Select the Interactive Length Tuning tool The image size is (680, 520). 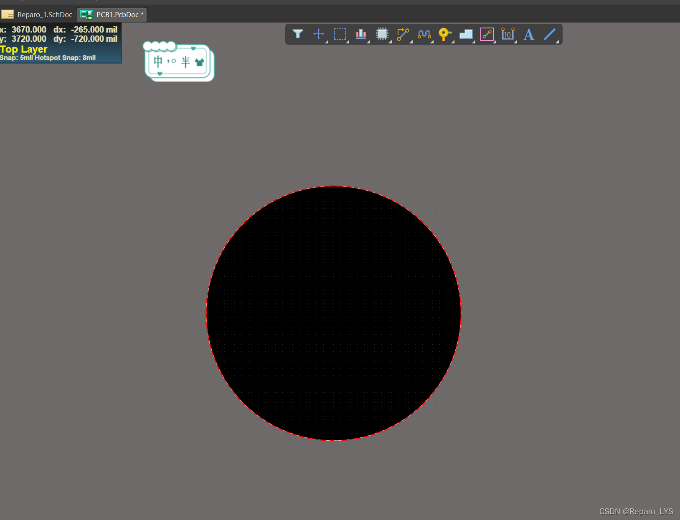[x=424, y=34]
